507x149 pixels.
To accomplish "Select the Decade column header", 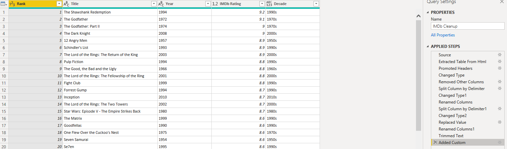I will 293,4.
